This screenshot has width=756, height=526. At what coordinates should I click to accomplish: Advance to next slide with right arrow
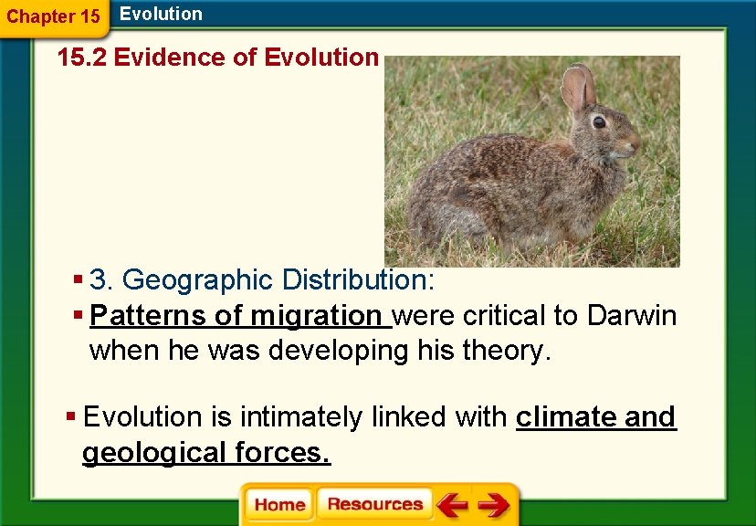tap(494, 505)
